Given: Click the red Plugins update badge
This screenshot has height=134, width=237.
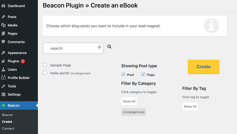Looking at the screenshot, I should tap(23, 61).
